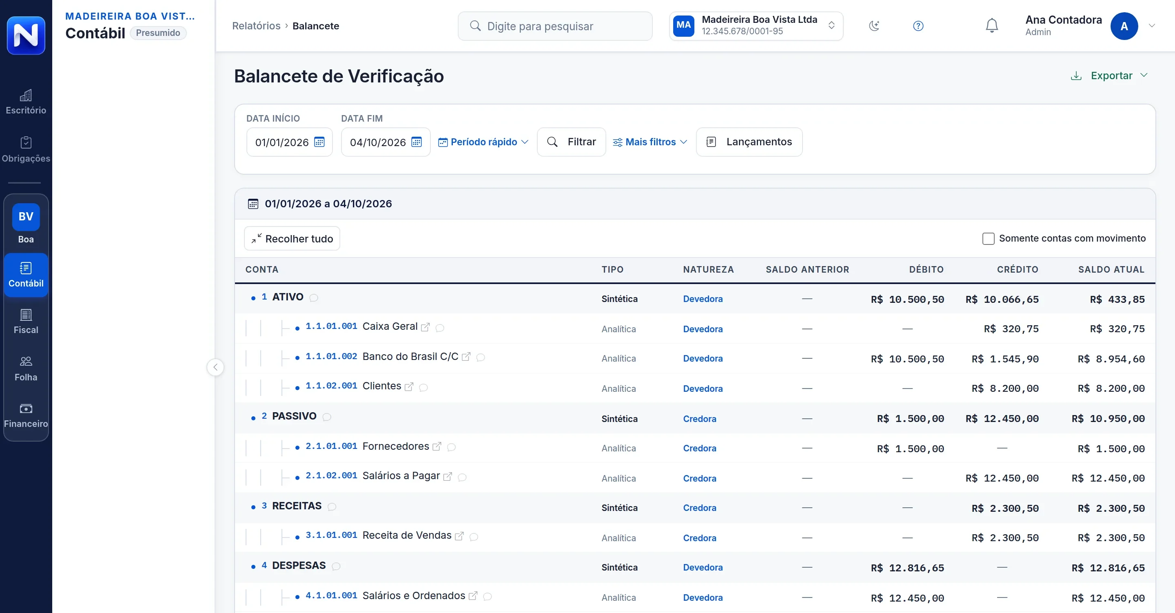
Task: Click Data Início date field
Action: click(x=289, y=142)
